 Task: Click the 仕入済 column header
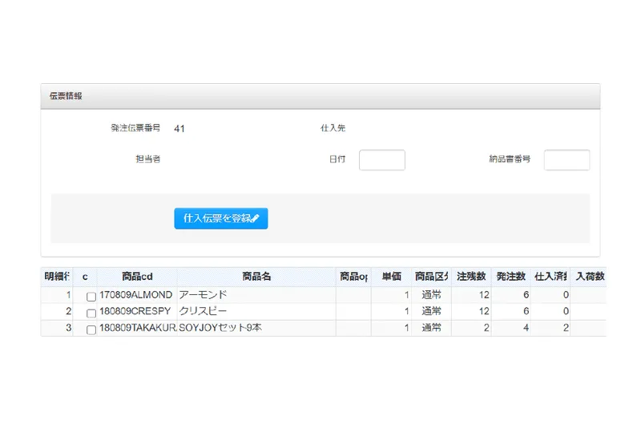550,277
